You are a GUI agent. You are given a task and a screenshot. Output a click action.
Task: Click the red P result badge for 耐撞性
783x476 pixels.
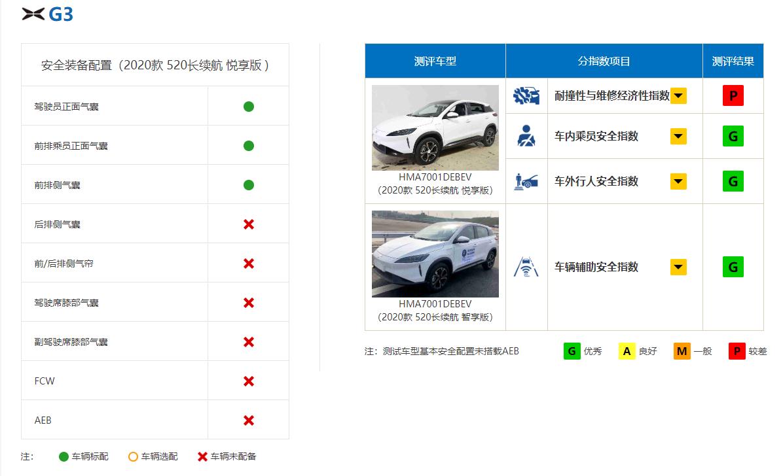[x=733, y=96]
